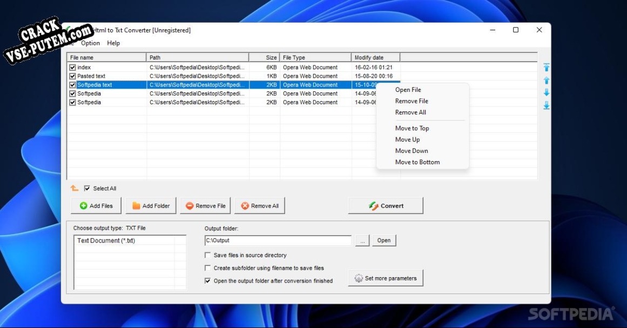Click the orange up-level arrow icon near Select All
Viewport: 627px width, 328px height.
click(75, 188)
